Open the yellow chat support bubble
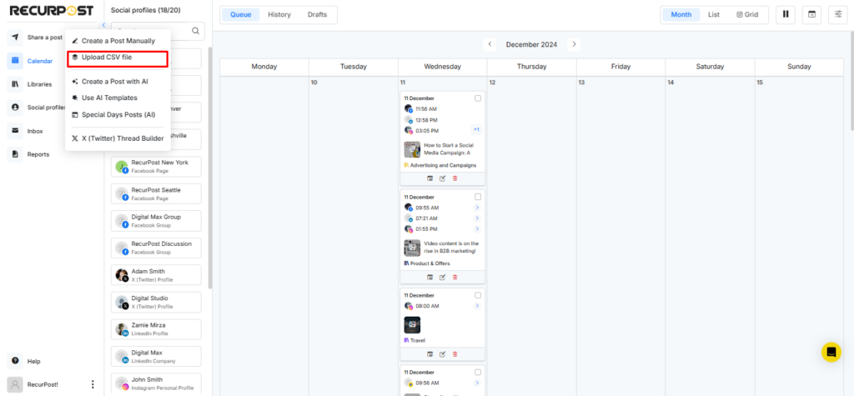854x396 pixels. 831,352
